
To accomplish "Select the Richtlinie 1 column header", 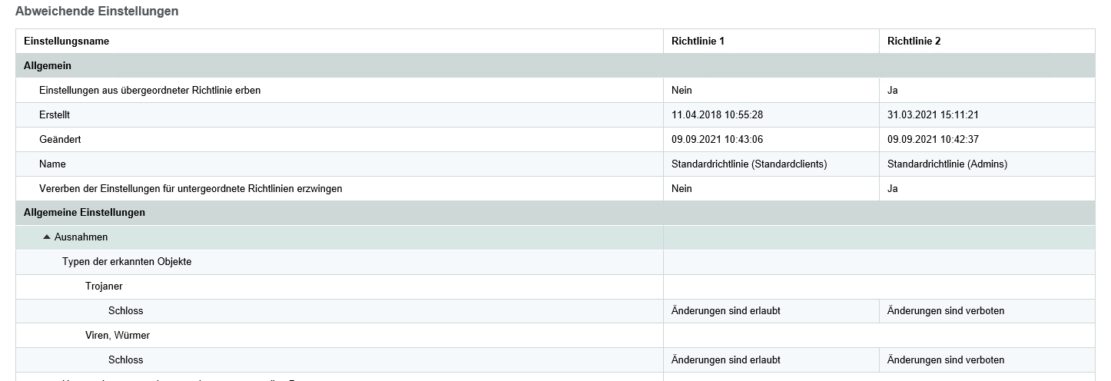I will (x=698, y=41).
